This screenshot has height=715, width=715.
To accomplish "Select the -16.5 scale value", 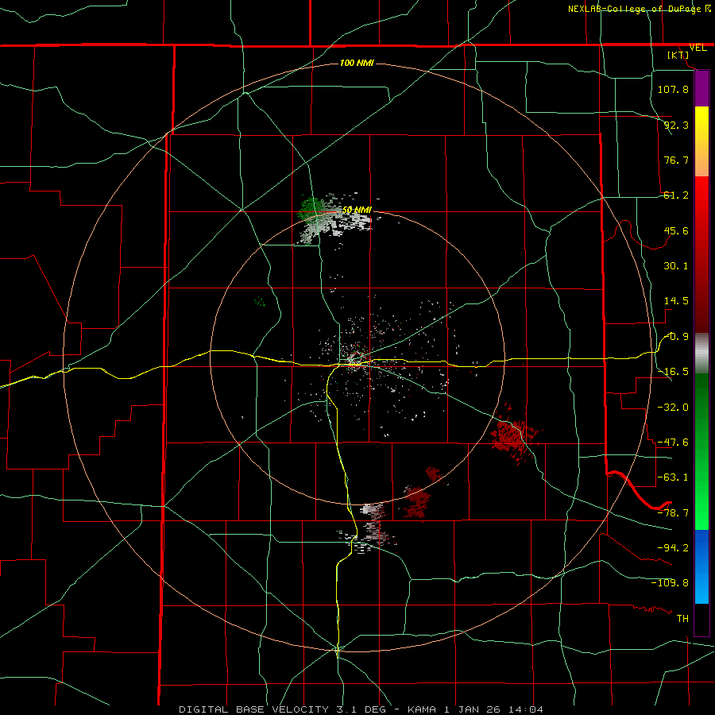I will coord(673,372).
